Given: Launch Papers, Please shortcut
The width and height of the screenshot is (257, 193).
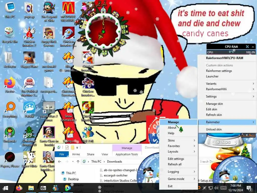Looking at the screenshot, I should pos(10,159).
